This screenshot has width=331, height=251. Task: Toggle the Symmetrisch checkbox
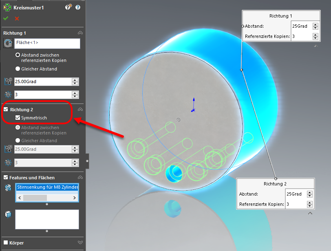click(x=18, y=118)
